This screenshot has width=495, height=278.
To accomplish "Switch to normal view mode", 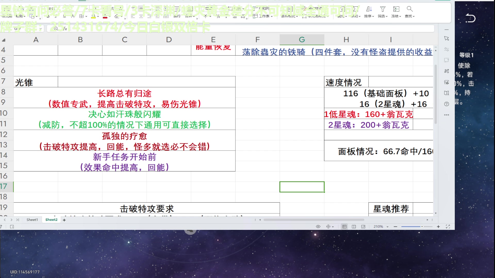I will coord(344,227).
